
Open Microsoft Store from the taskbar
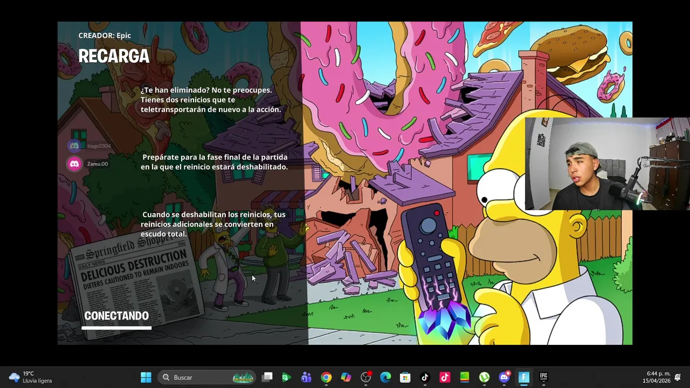tap(405, 377)
